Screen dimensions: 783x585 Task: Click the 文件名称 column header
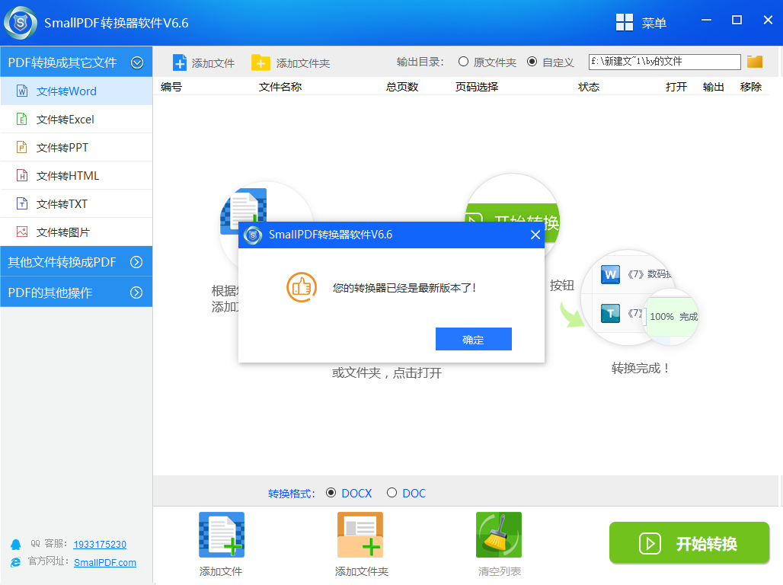(x=280, y=86)
